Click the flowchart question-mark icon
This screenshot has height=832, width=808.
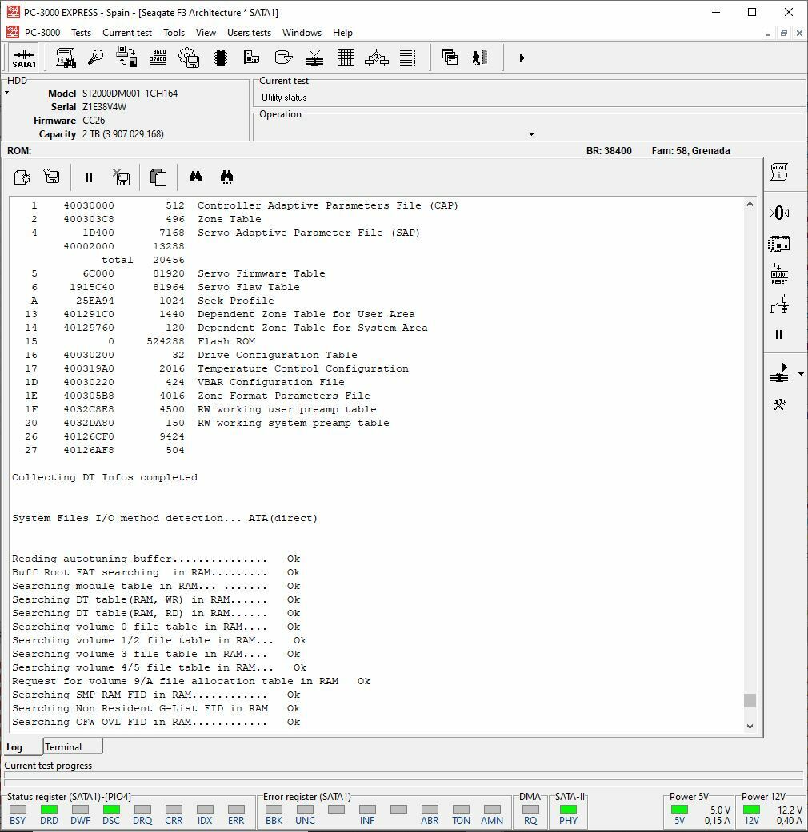(x=377, y=58)
